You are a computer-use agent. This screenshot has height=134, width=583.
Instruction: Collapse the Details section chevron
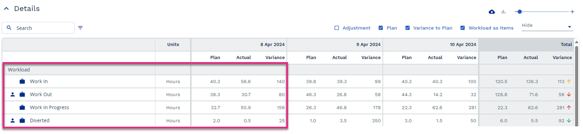click(x=6, y=8)
